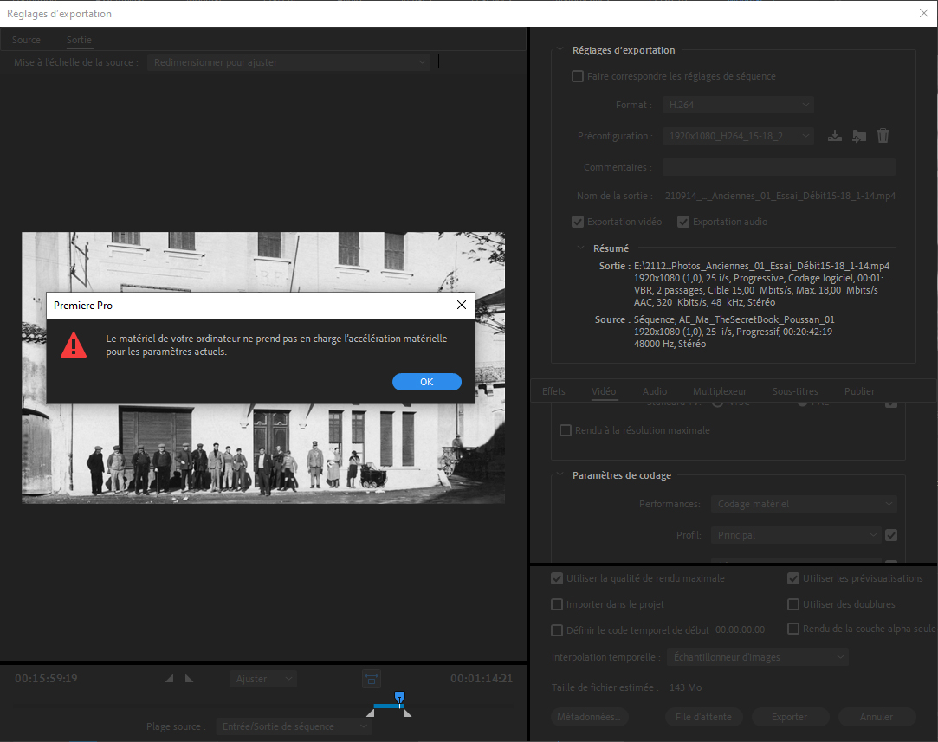Click the Commentaires text field
This screenshot has width=938, height=742.
point(779,167)
